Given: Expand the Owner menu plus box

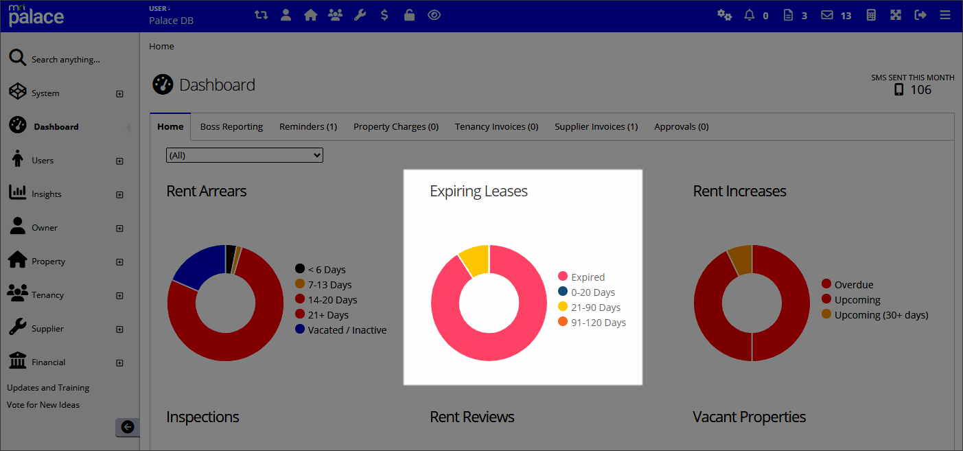Looking at the screenshot, I should (119, 229).
